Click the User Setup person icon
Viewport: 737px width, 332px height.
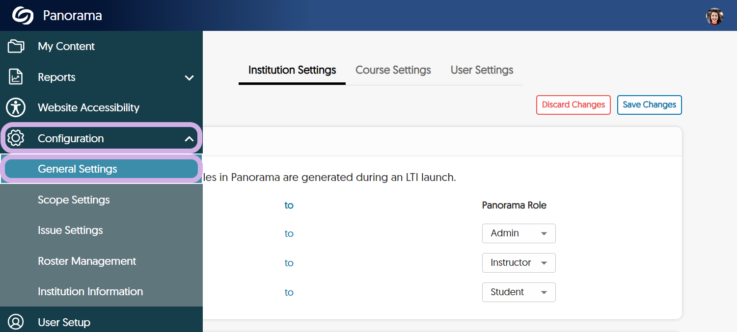click(x=16, y=322)
